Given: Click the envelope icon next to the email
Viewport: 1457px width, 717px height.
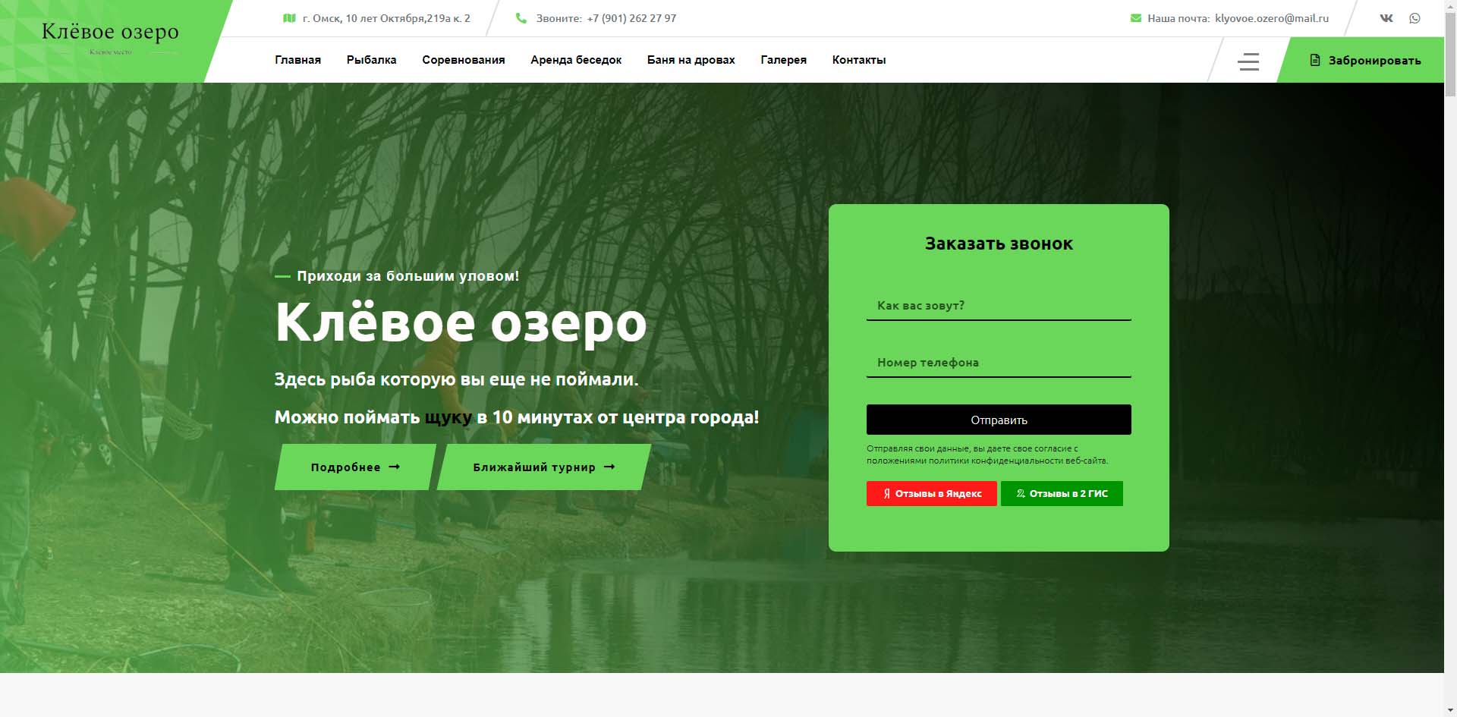Looking at the screenshot, I should coord(1135,17).
